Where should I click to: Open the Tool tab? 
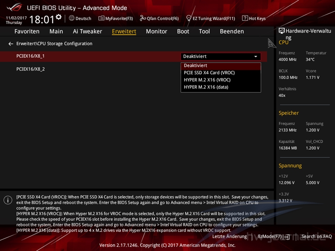204,31
